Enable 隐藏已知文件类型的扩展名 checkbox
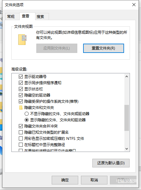The height and width of the screenshot is (190, 141). 21,132
